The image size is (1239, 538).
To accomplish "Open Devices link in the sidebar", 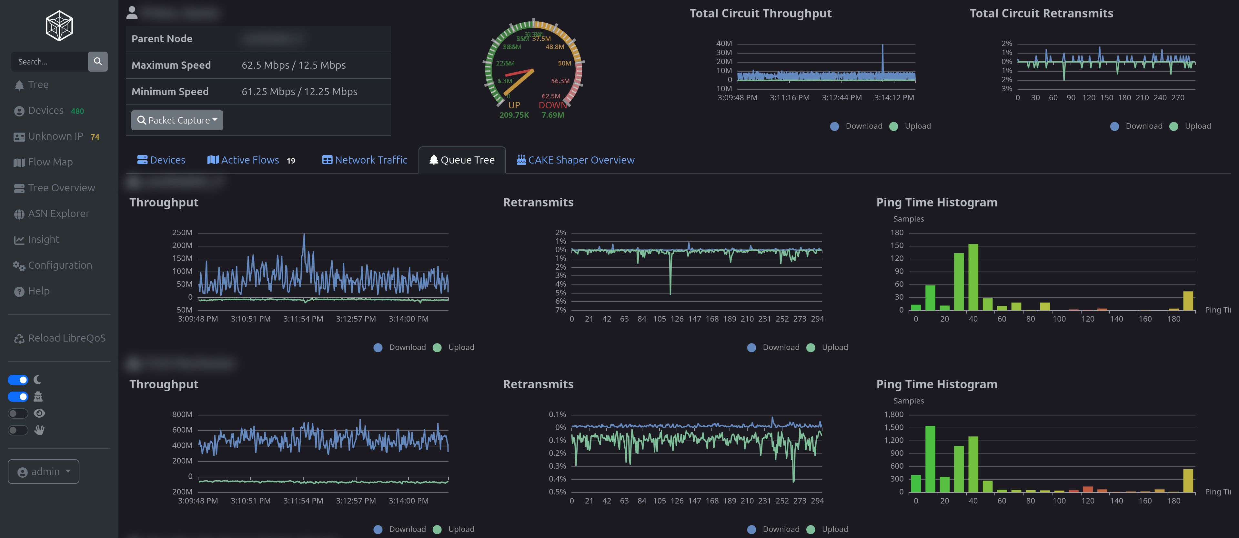I will coord(45,111).
